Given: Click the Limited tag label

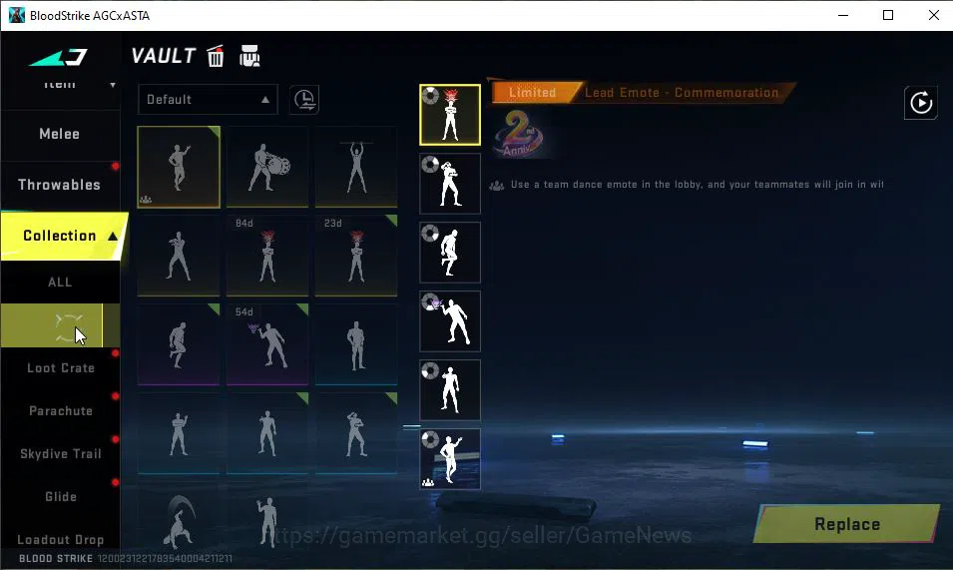Looking at the screenshot, I should pos(533,93).
